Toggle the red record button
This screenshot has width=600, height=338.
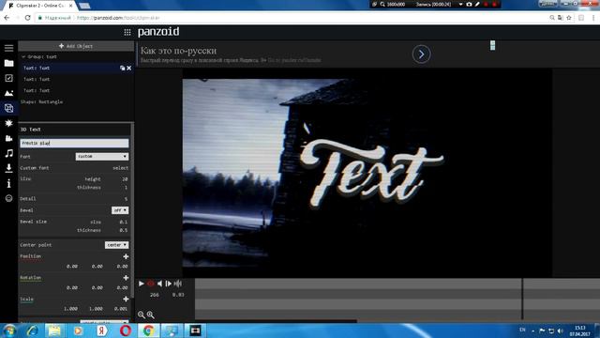coord(150,284)
